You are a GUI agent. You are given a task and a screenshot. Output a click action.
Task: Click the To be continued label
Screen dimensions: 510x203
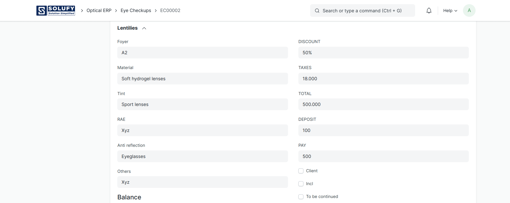322,197
